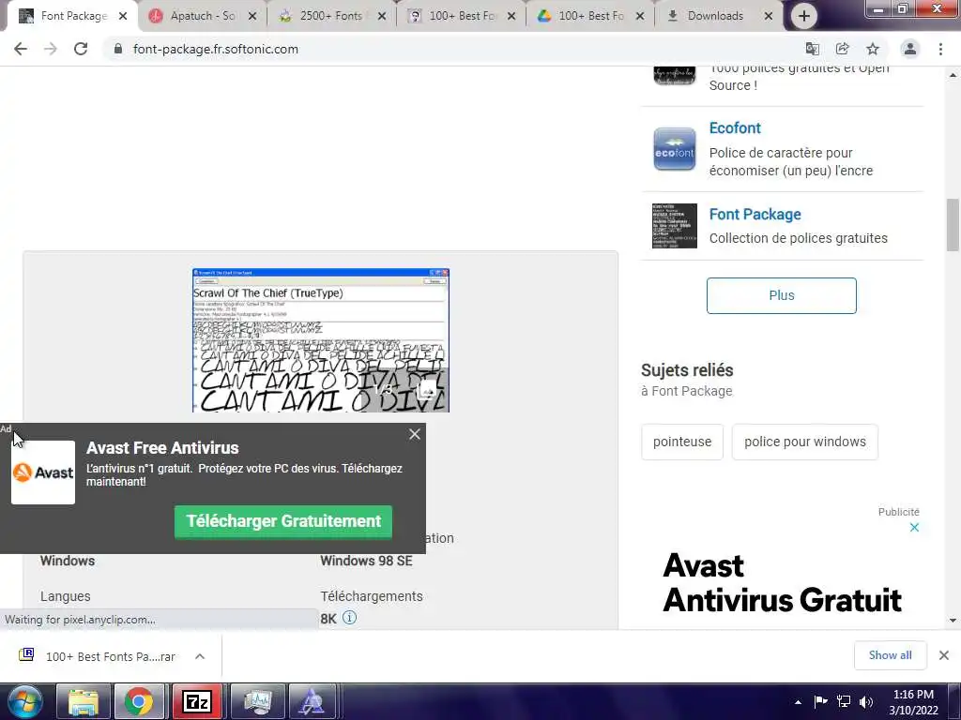961x720 pixels.
Task: Open the Windows Start menu
Action: click(23, 701)
